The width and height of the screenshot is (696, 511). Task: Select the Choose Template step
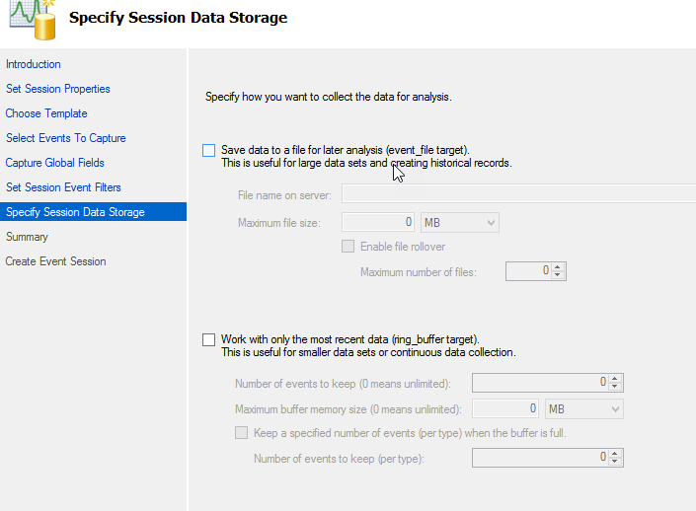pyautogui.click(x=46, y=113)
